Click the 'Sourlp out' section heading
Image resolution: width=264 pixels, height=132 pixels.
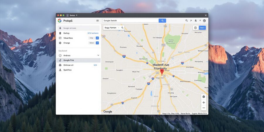click(63, 51)
